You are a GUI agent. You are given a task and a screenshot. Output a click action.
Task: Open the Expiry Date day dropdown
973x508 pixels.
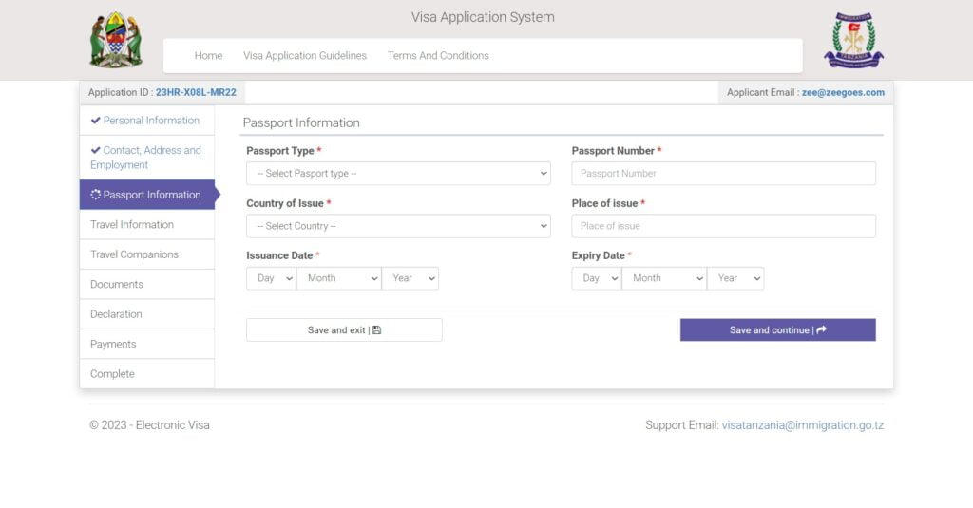point(596,278)
